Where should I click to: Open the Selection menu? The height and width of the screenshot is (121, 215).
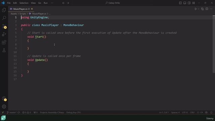(24, 3)
